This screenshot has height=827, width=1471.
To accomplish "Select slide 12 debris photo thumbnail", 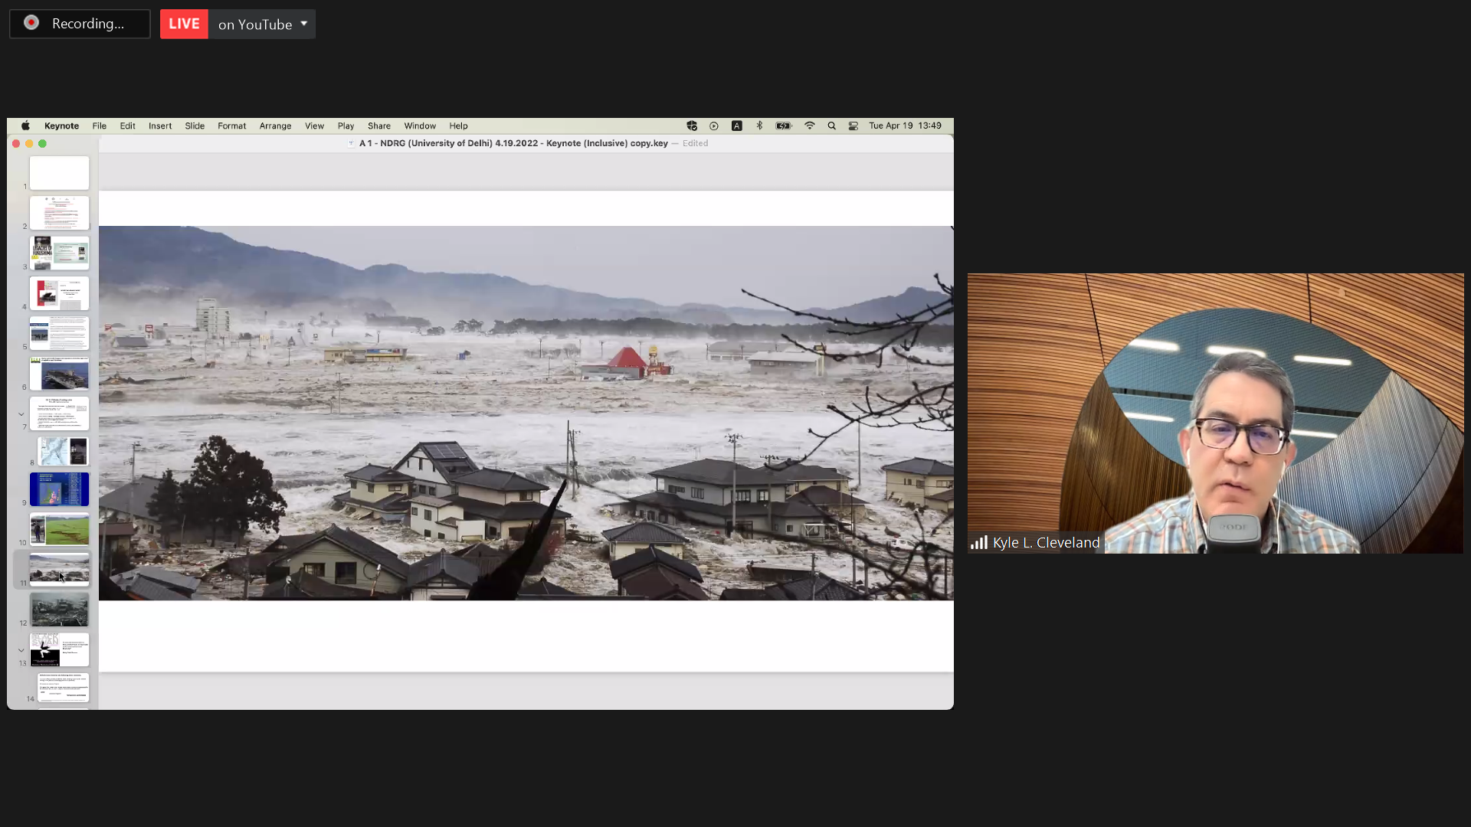I will pyautogui.click(x=59, y=610).
